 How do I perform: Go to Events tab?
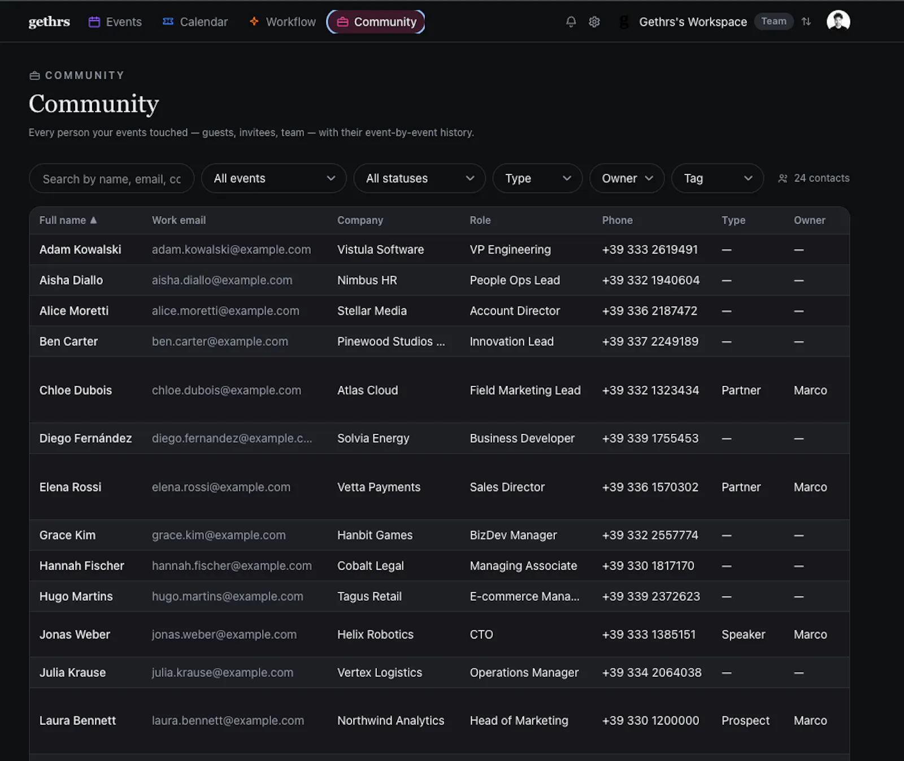coord(115,22)
